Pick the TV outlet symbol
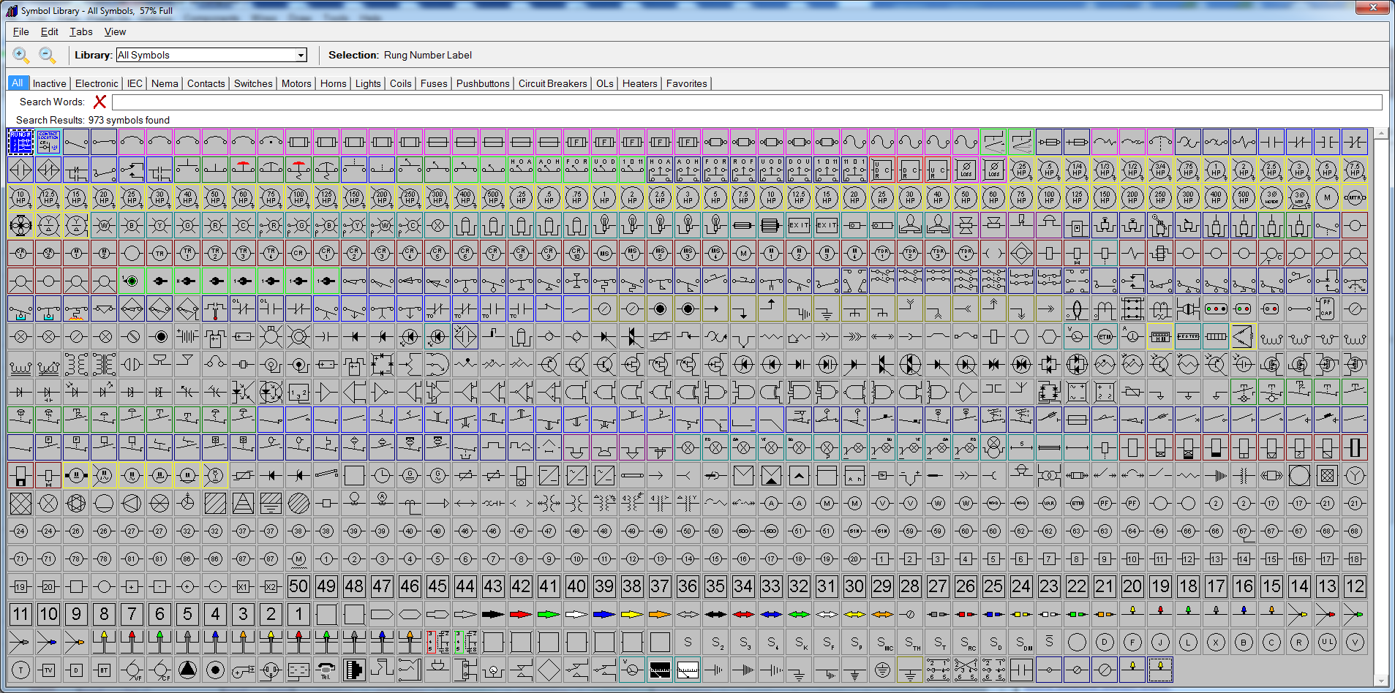Viewport: 1395px width, 693px height. pyautogui.click(x=48, y=670)
